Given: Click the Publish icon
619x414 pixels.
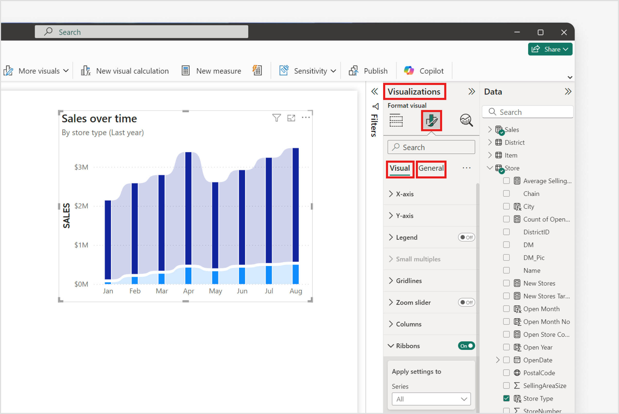Looking at the screenshot, I should (354, 71).
